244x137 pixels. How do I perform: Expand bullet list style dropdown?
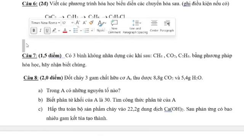(81, 30)
